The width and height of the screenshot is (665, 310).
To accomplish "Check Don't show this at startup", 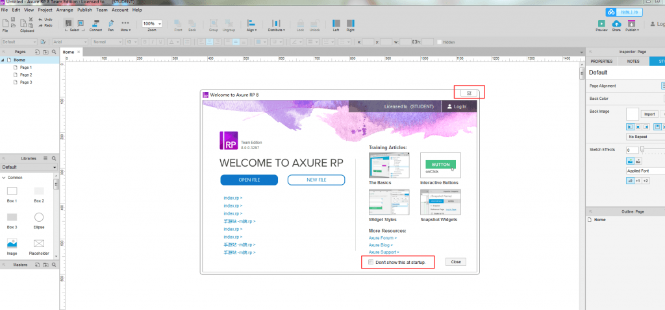I will pyautogui.click(x=371, y=262).
